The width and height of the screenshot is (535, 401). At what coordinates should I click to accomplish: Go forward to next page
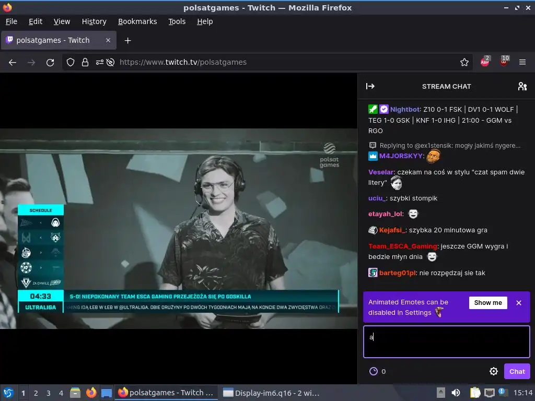[x=31, y=63]
